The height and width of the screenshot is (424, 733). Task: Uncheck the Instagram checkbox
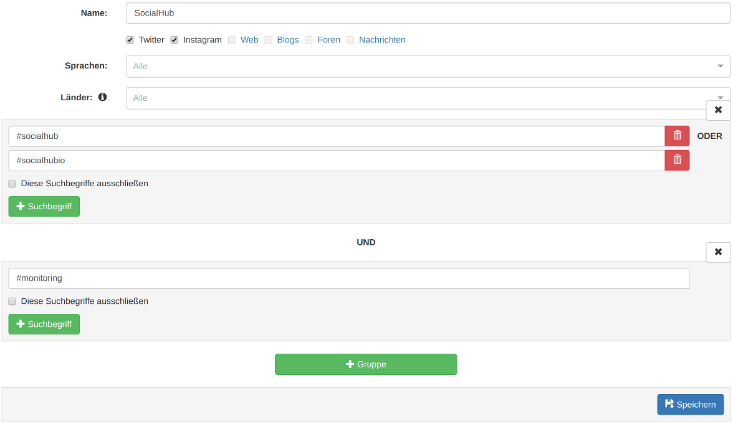click(x=175, y=40)
